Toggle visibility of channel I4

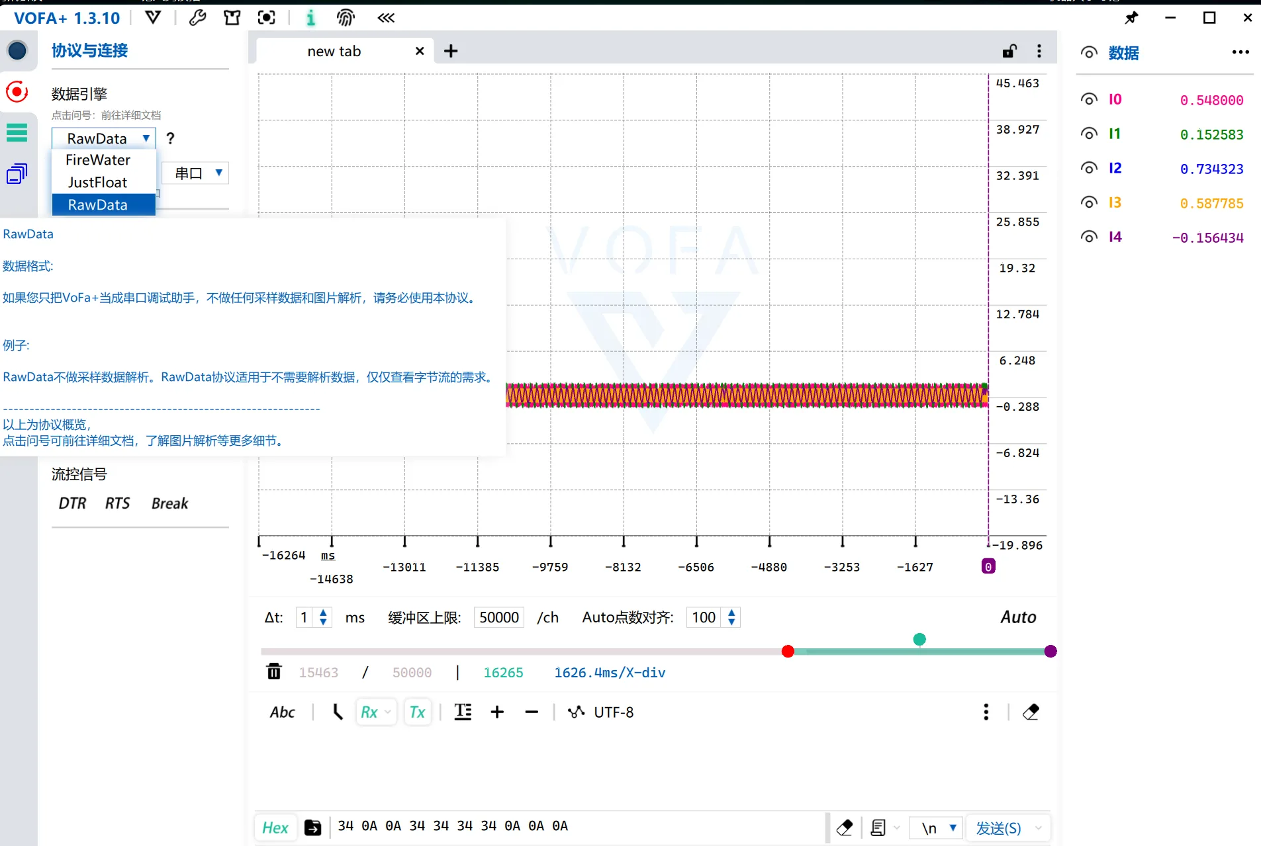(x=1089, y=237)
